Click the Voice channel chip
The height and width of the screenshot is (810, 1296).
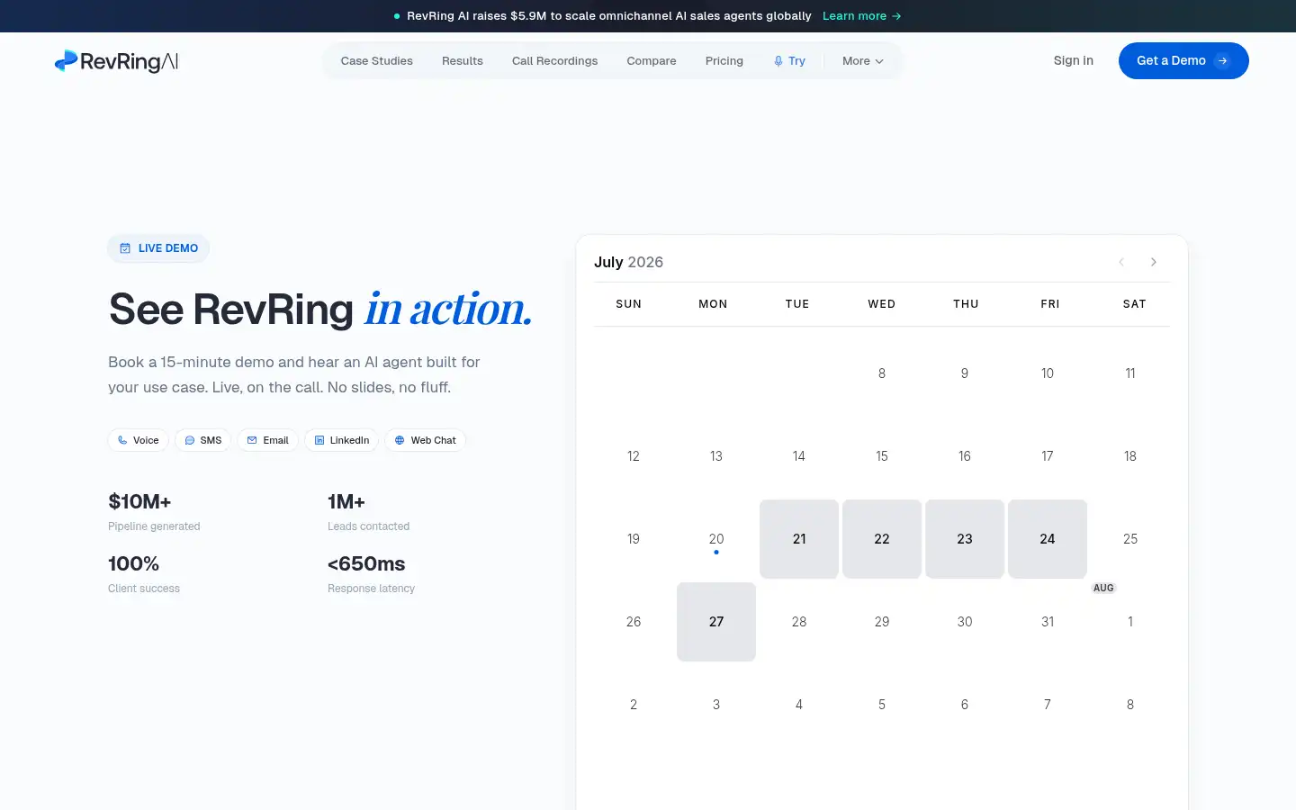139,440
